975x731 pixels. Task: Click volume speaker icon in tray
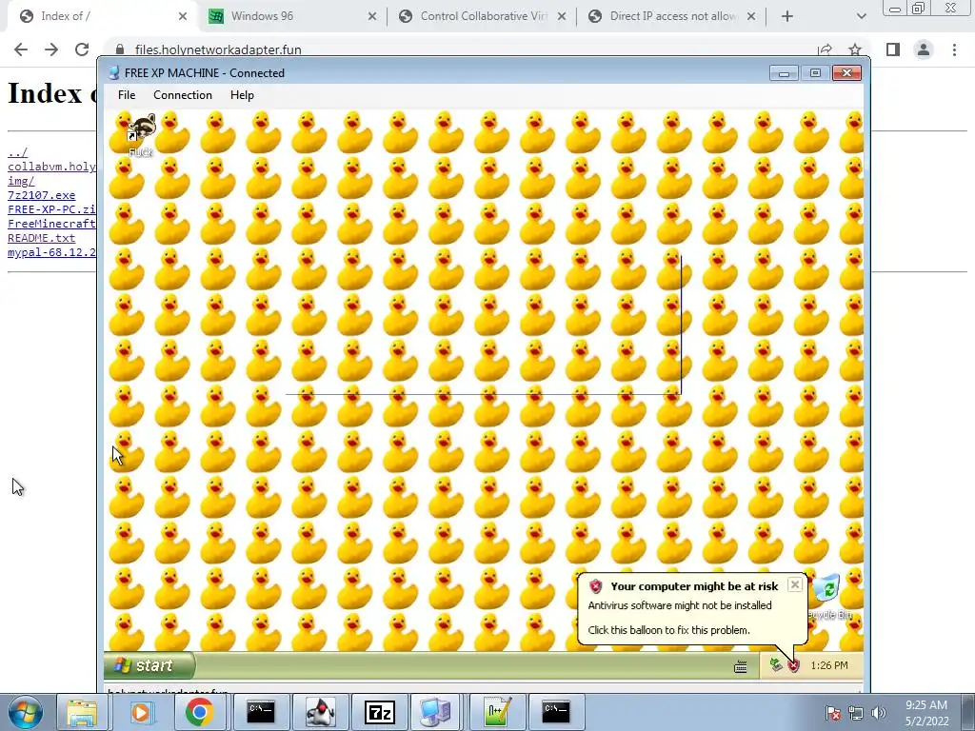879,714
